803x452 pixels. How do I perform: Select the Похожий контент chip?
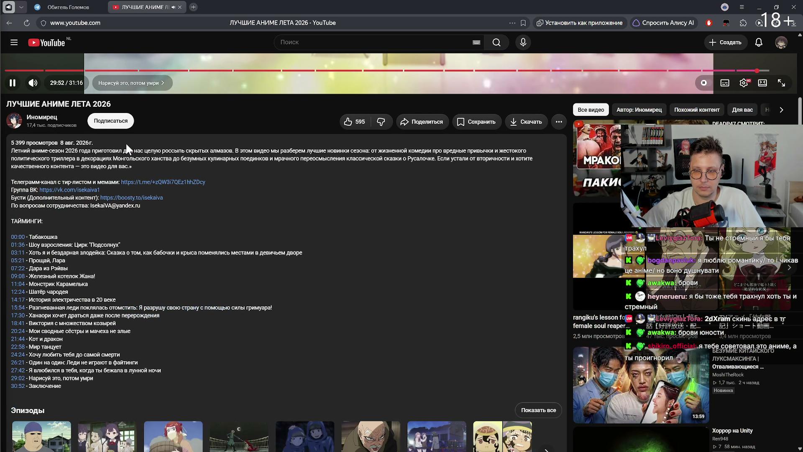[x=697, y=110]
